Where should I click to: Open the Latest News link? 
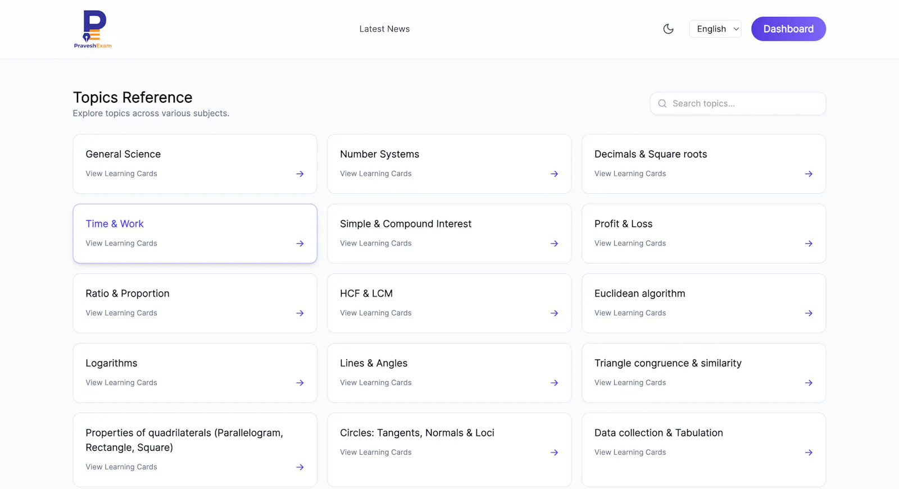[x=384, y=29]
